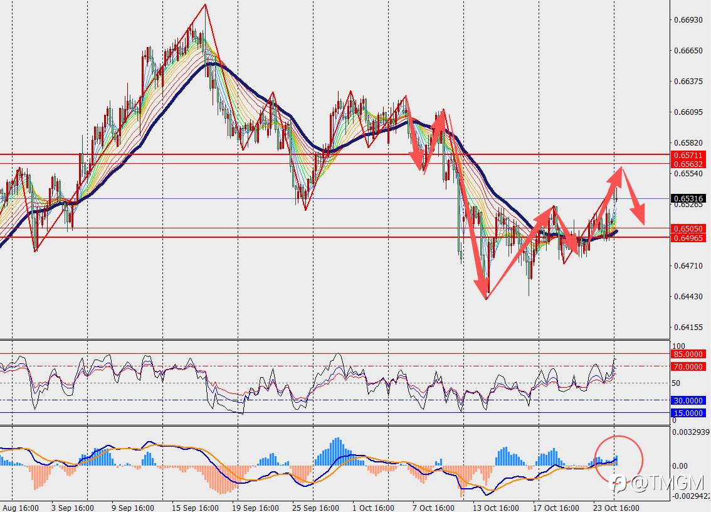Select the 15 Sep 16:00 time marker
This screenshot has height=512, width=711.
coord(195,508)
